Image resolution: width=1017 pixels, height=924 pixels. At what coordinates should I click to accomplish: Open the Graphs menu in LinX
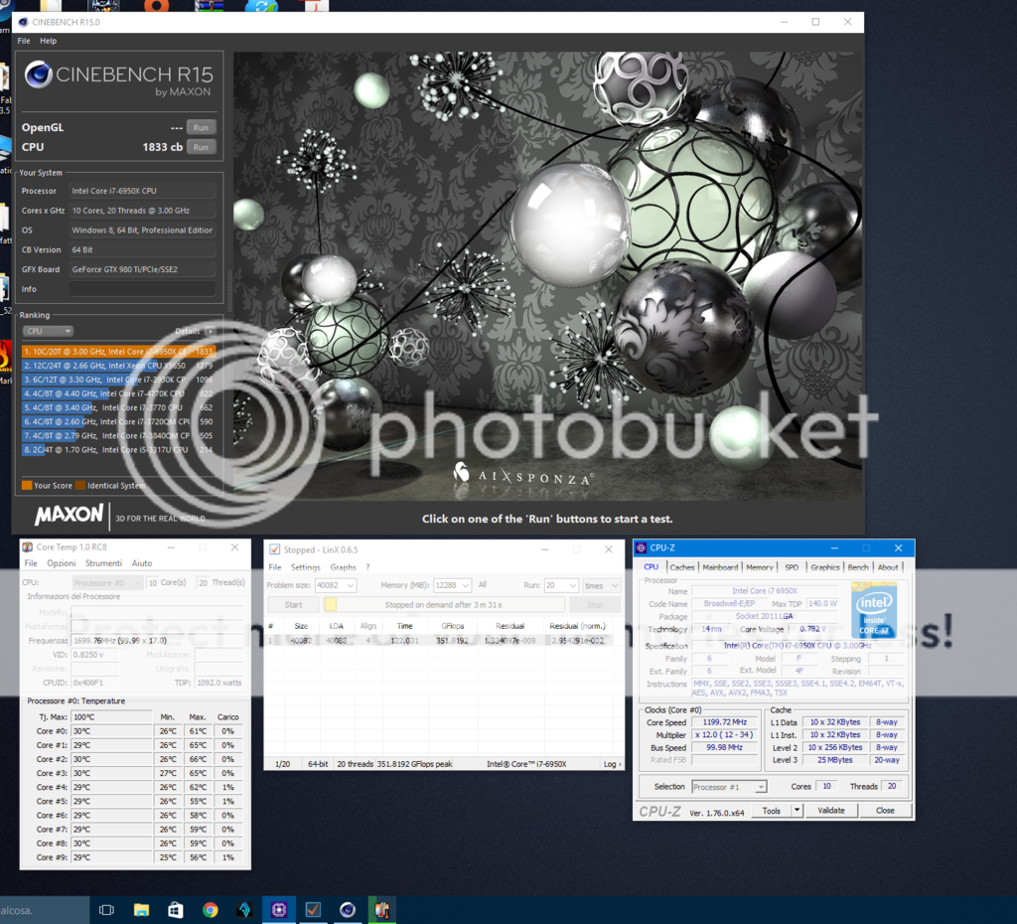click(x=343, y=567)
